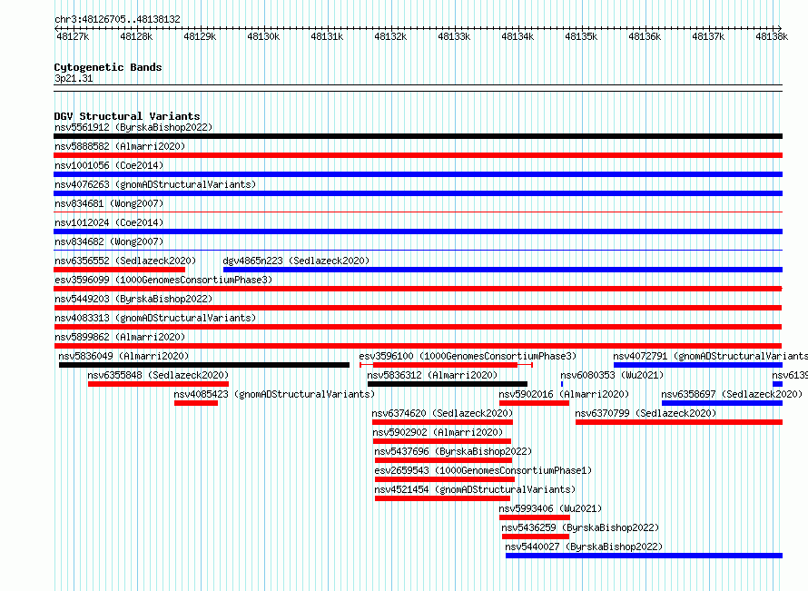Viewport: 808px width, 591px height.
Task: Click the 48132k ruler mark
Action: click(390, 36)
